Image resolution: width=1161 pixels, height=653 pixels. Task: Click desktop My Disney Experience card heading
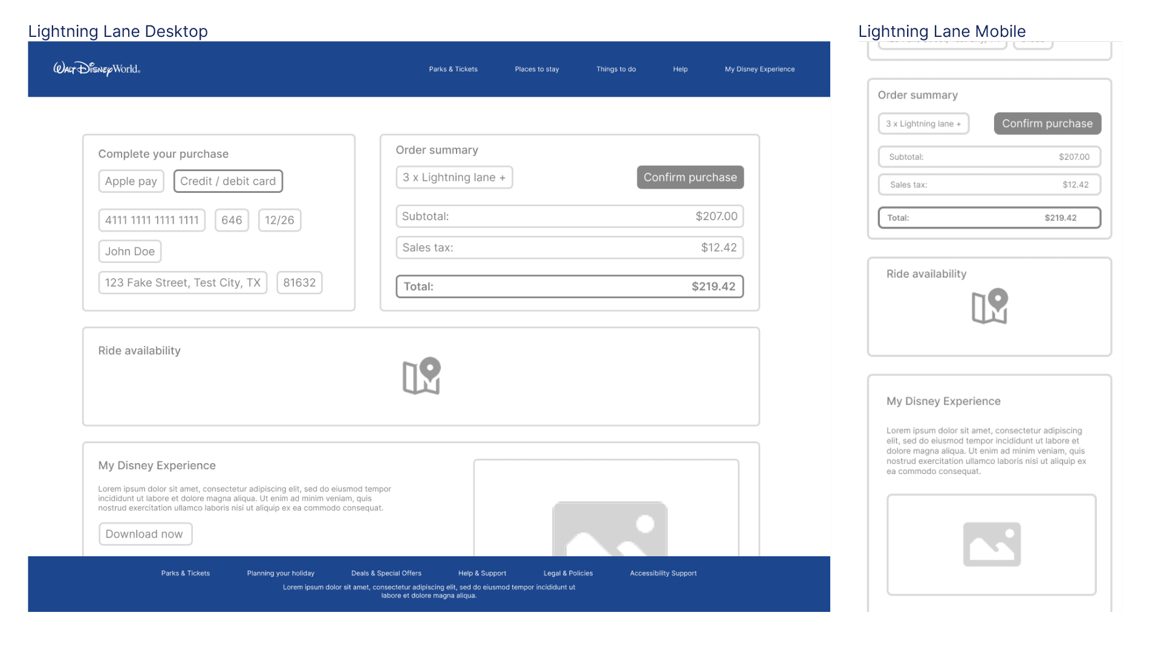point(157,466)
